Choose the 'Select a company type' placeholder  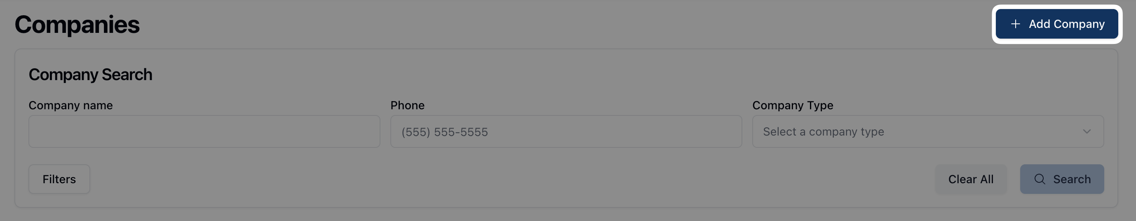pos(823,132)
